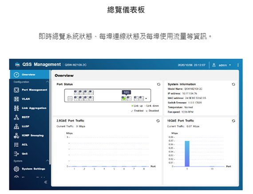
Task: Select IGMP Snooping icon
Action: (x=16, y=135)
